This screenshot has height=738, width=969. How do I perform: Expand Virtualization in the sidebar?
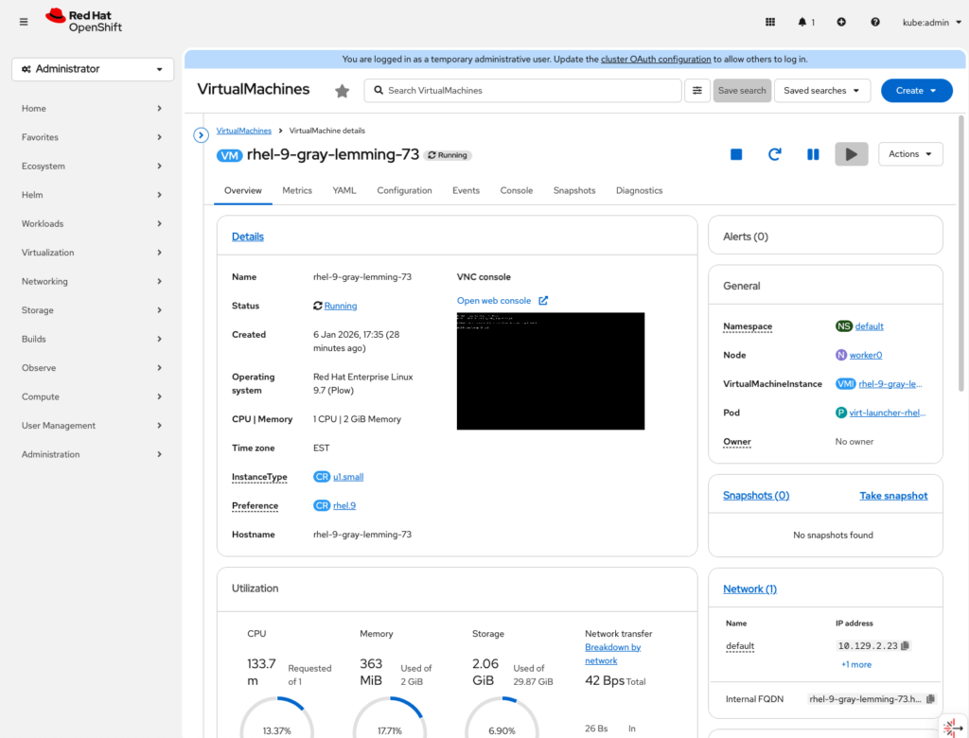coord(93,253)
